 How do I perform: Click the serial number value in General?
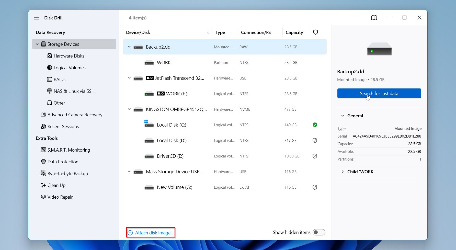click(x=387, y=136)
